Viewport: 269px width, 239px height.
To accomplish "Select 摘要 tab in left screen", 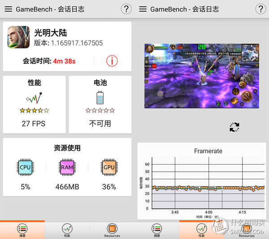I will [22, 230].
